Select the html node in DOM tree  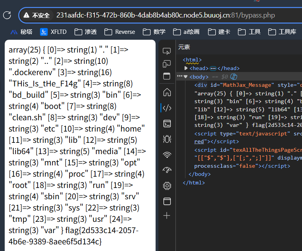pyautogui.click(x=192, y=60)
